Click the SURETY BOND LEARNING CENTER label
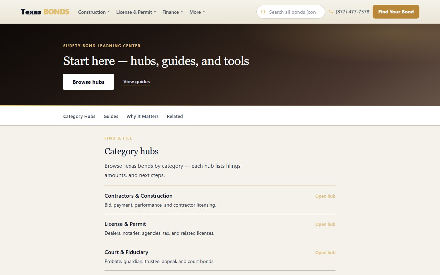Image resolution: width=440 pixels, height=275 pixels. pos(102,46)
